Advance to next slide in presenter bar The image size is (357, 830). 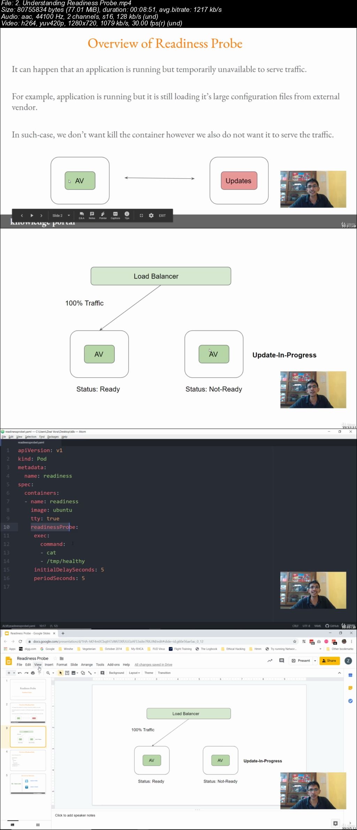(41, 216)
